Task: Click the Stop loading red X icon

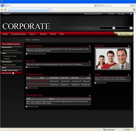Action: click(102, 6)
